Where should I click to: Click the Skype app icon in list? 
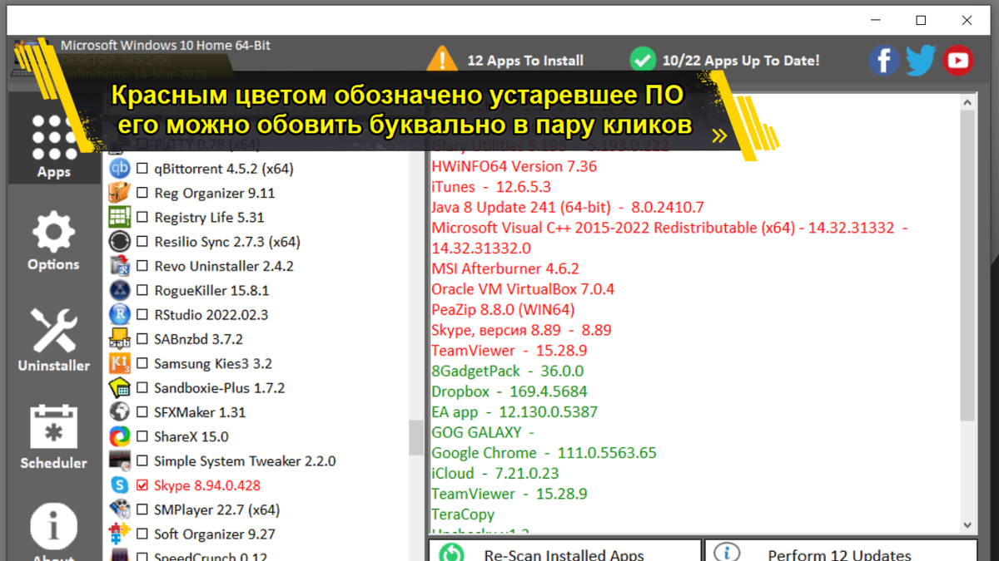click(x=120, y=485)
